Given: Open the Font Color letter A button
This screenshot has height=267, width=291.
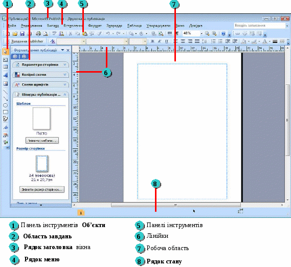Looking at the screenshot, I should coord(264,41).
